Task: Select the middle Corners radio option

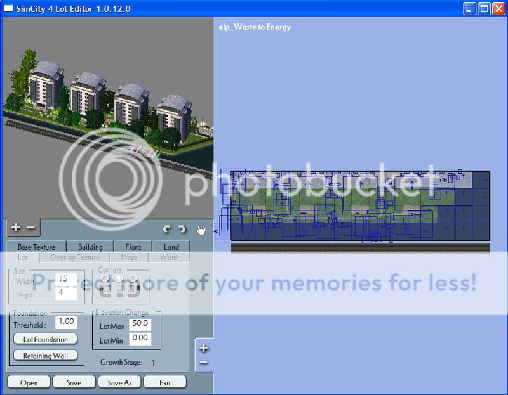Action: tap(119, 278)
